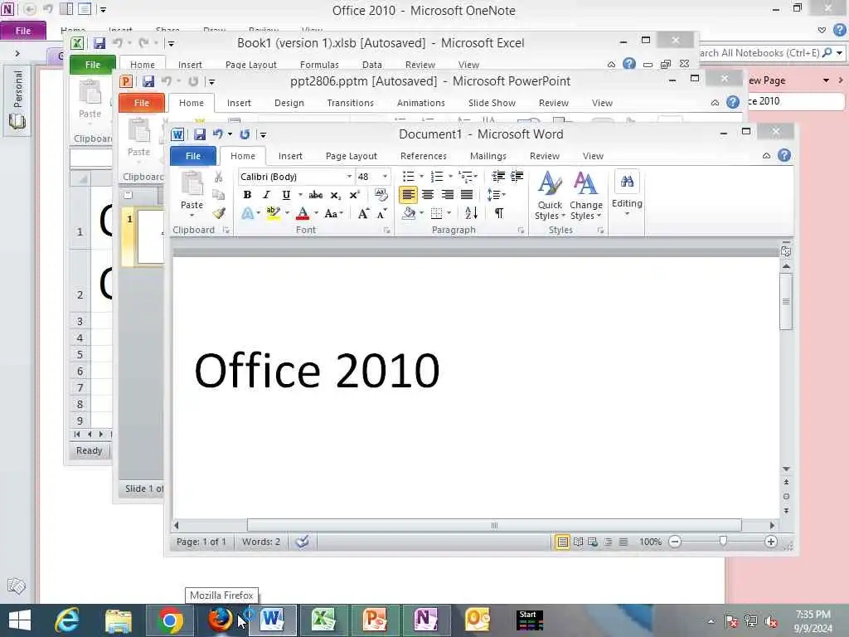This screenshot has width=849, height=637.
Task: Click PowerPoint orange File button
Action: pyautogui.click(x=141, y=103)
